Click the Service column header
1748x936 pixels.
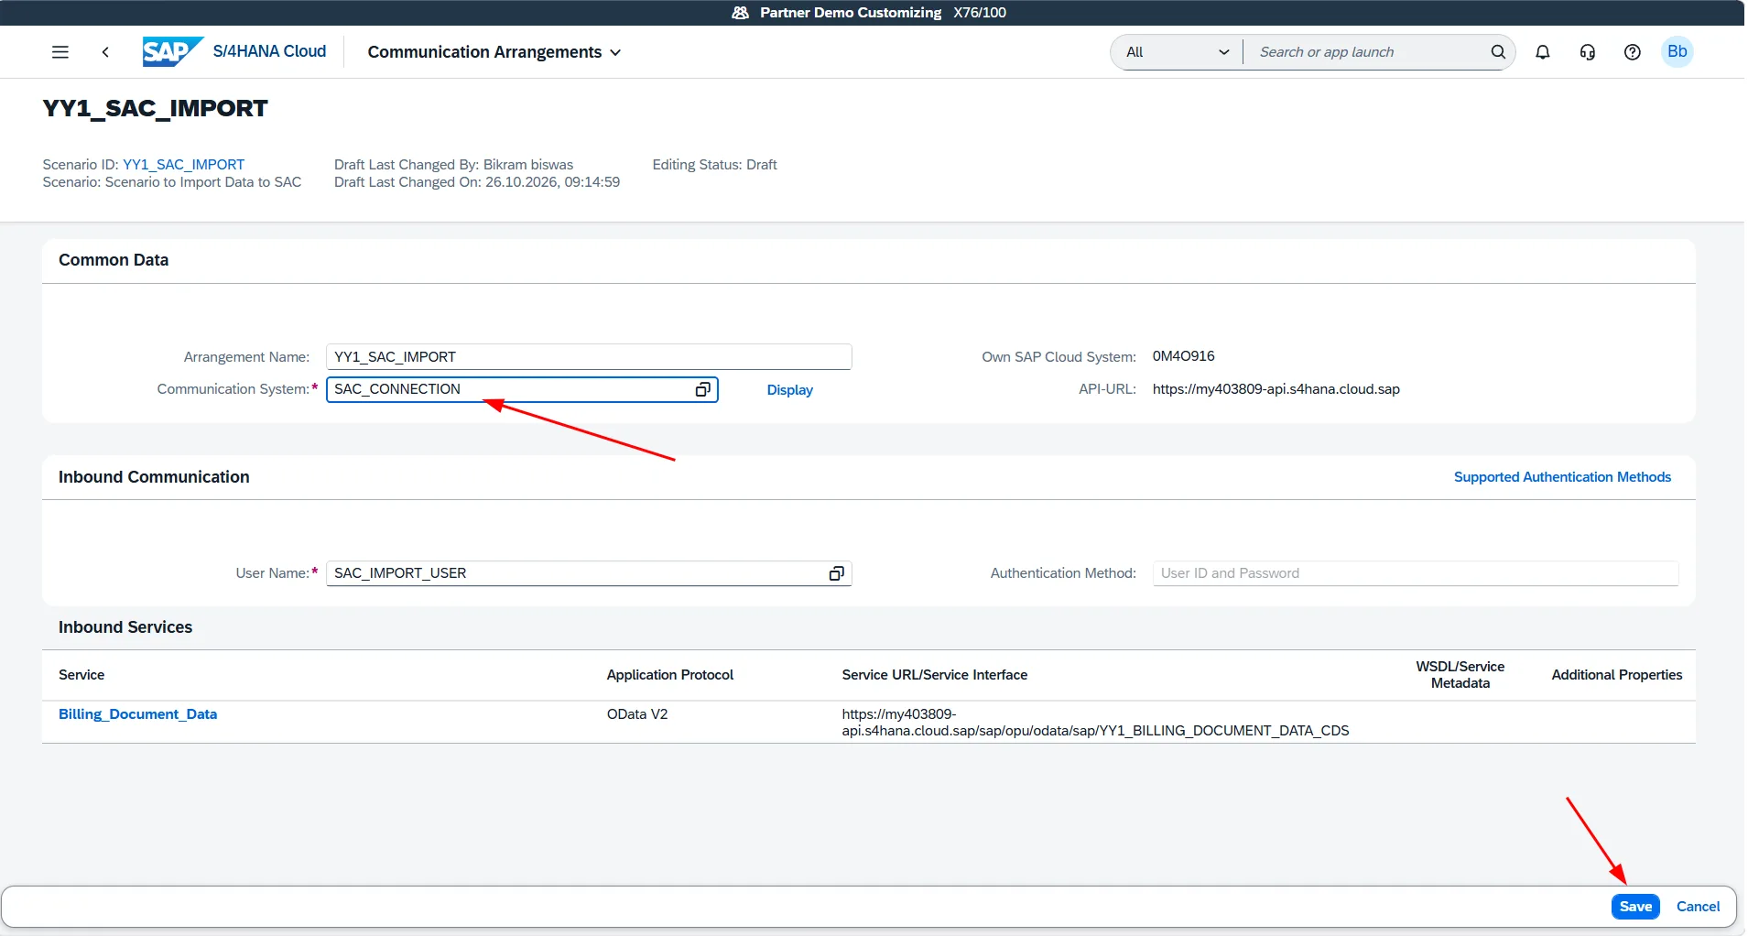click(x=81, y=675)
